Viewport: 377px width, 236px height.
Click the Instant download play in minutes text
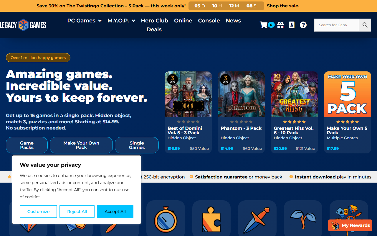(x=333, y=177)
